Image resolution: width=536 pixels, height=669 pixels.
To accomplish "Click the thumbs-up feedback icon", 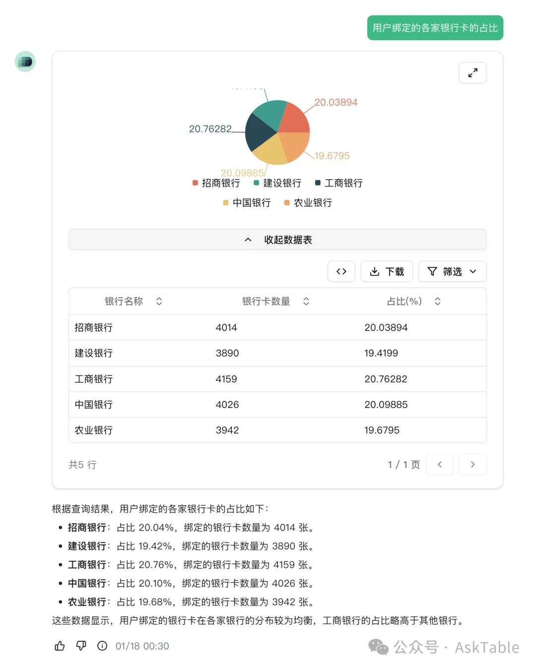I will 60,646.
